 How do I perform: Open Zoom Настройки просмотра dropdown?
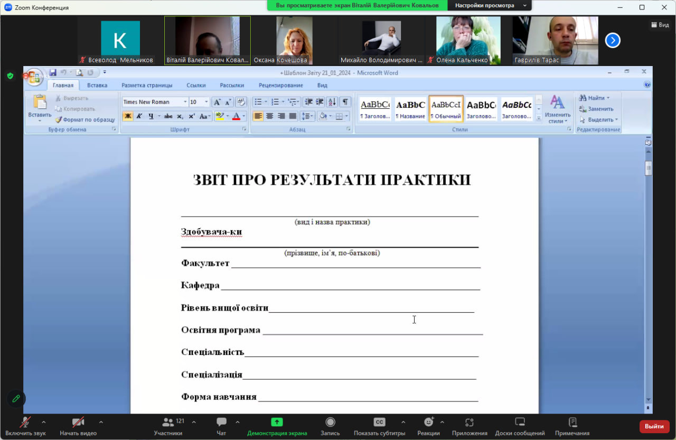(490, 5)
